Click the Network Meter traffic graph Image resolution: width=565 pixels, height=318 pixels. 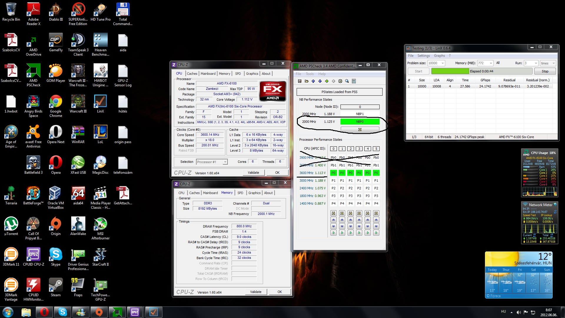click(x=540, y=228)
